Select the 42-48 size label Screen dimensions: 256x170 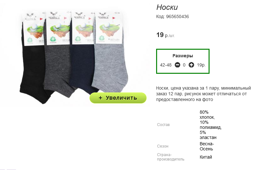(166, 65)
